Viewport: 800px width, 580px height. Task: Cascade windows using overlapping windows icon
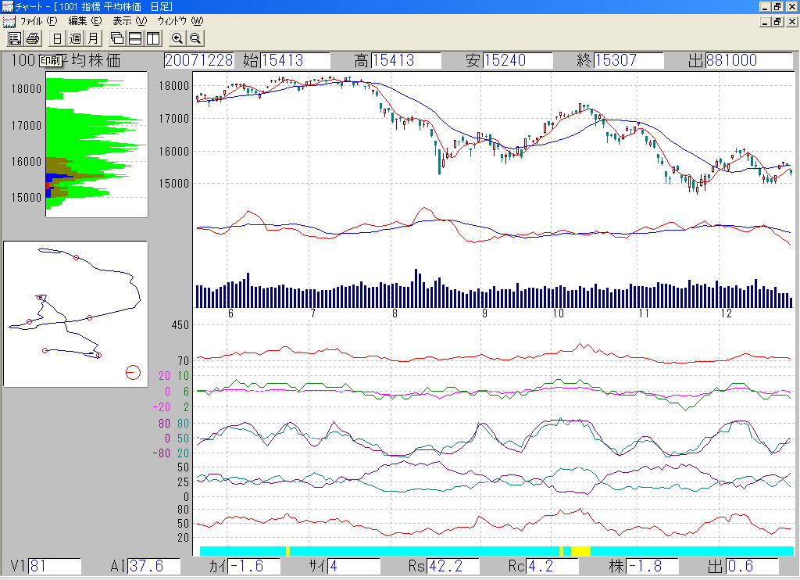click(117, 38)
